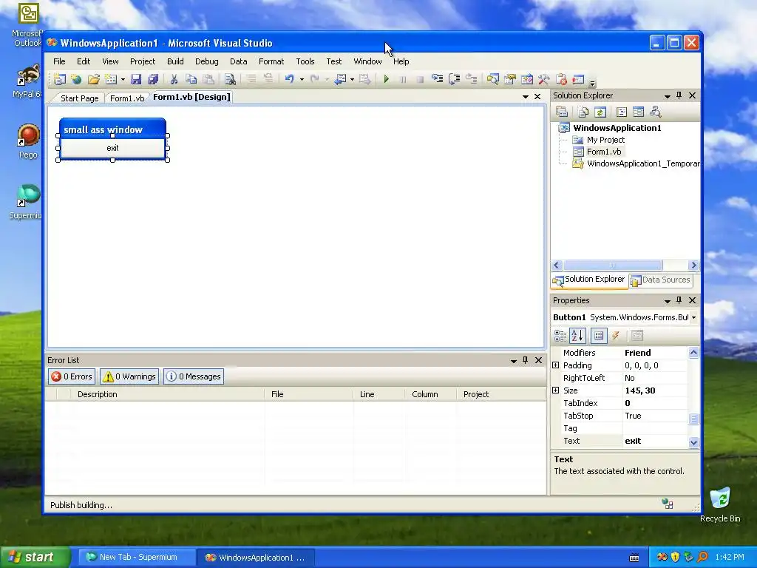Screen dimensions: 757x568
Task: Click the Text property value field
Action: click(655, 441)
